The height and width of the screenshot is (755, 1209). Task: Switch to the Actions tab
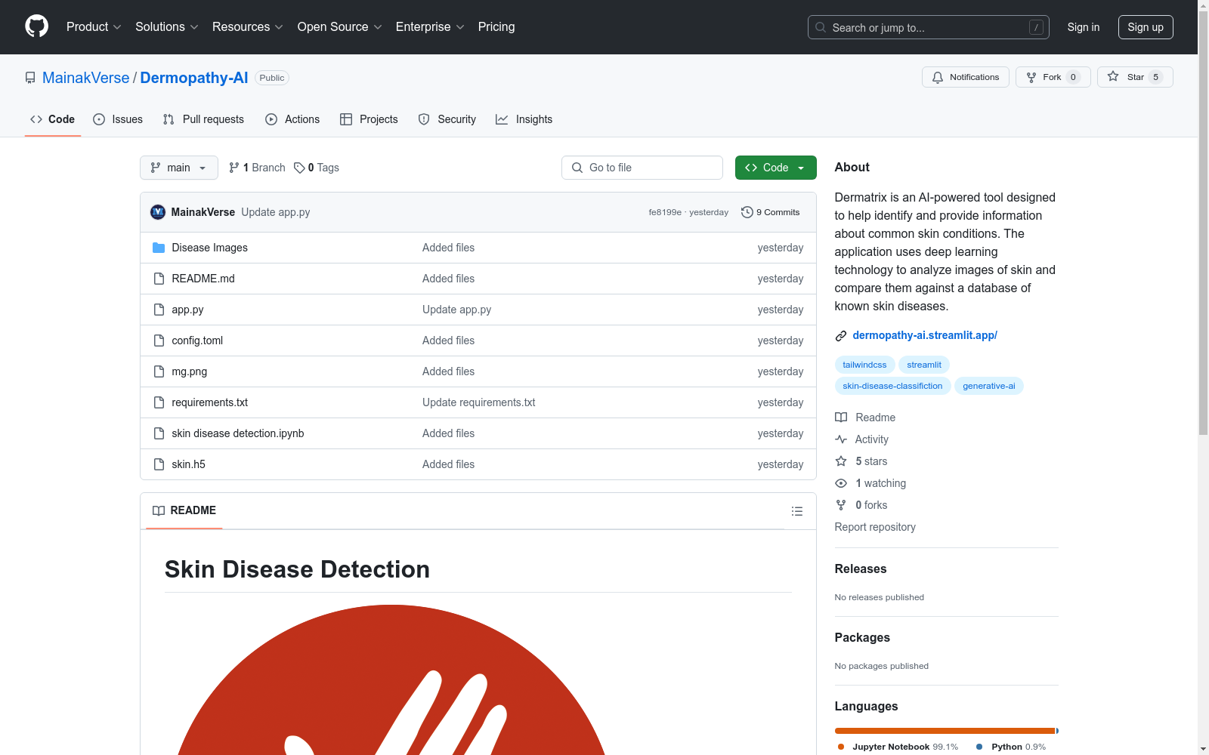[292, 119]
